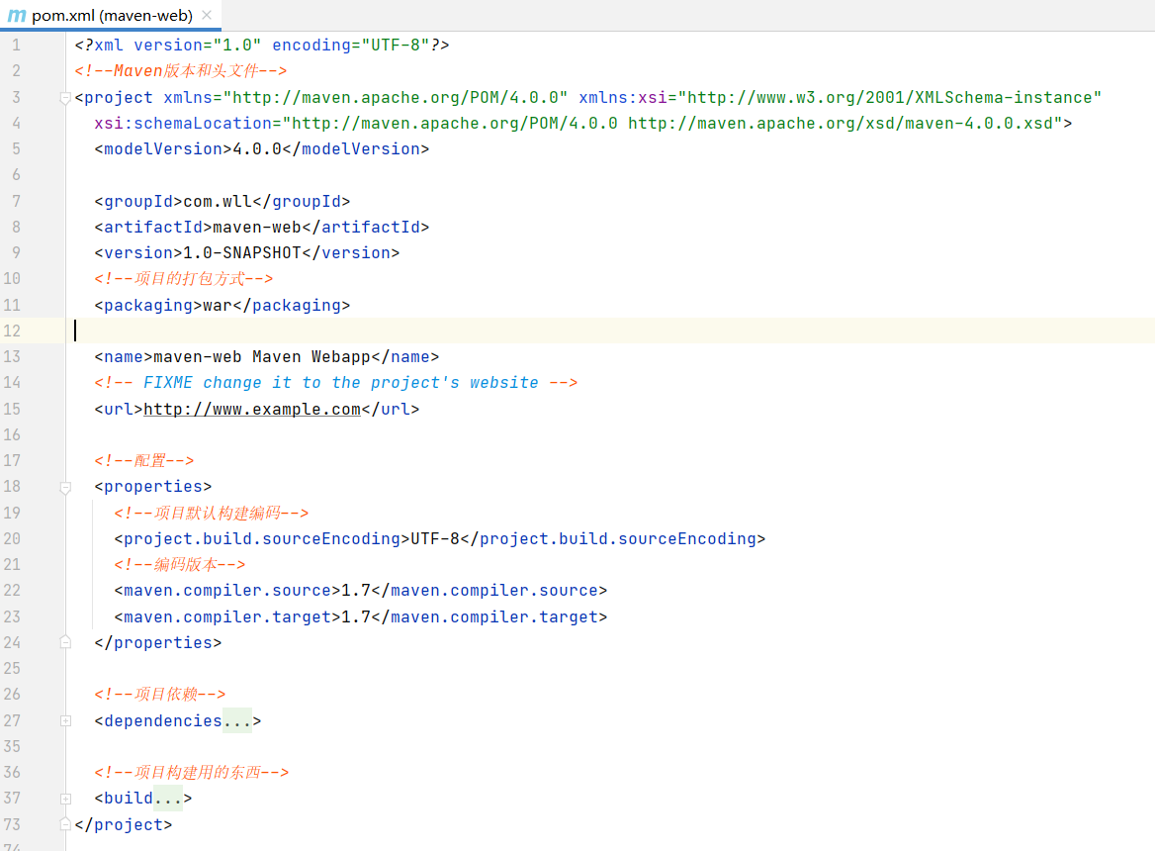Click the maven.compiler.target value 1.7

click(x=356, y=616)
